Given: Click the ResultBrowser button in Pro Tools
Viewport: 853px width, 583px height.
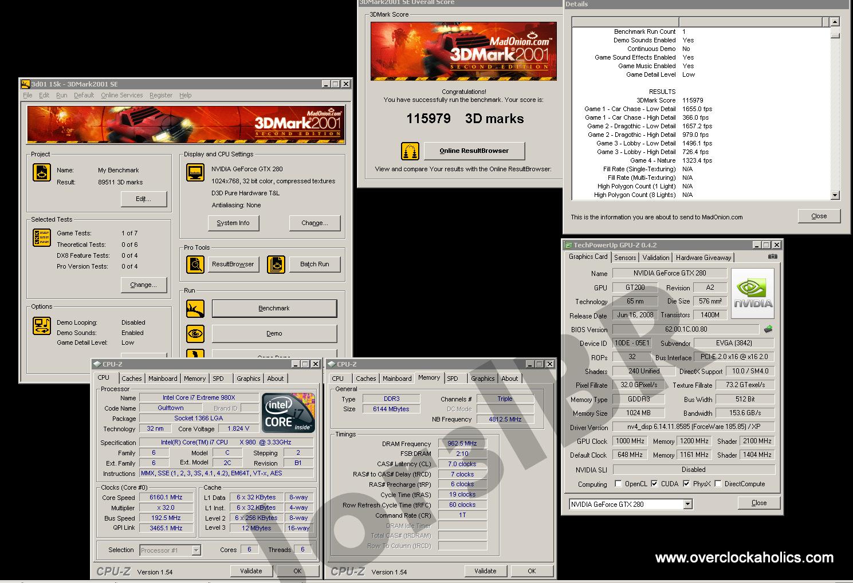Looking at the screenshot, I should click(x=233, y=264).
